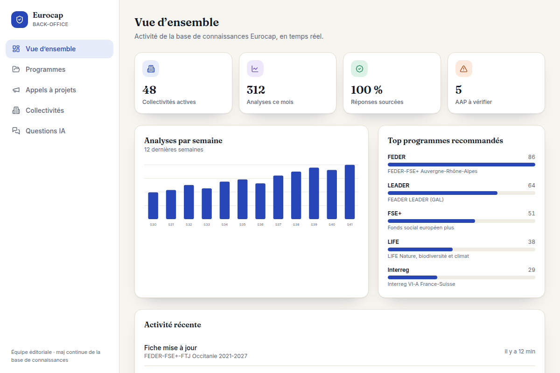
Task: Click the Eurocap shield logo icon
Action: click(20, 20)
